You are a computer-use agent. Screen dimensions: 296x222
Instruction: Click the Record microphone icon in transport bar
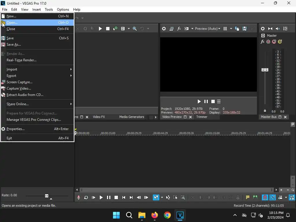coord(79,197)
